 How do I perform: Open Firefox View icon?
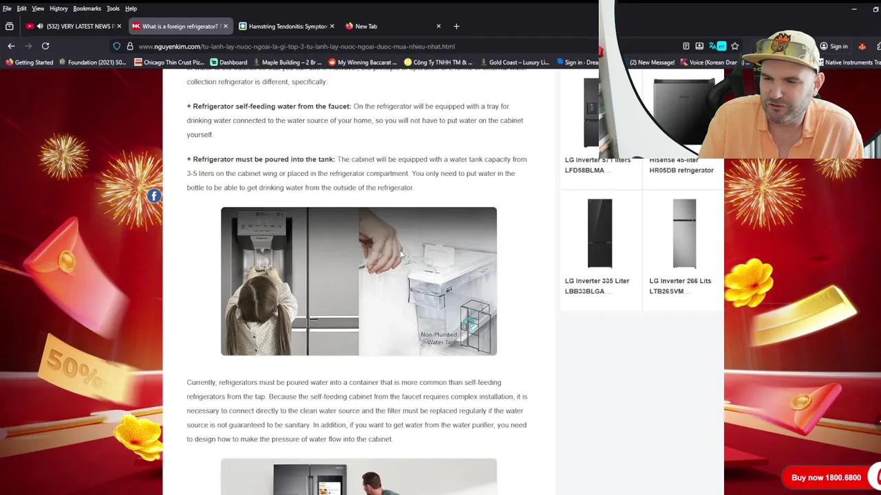pos(10,26)
